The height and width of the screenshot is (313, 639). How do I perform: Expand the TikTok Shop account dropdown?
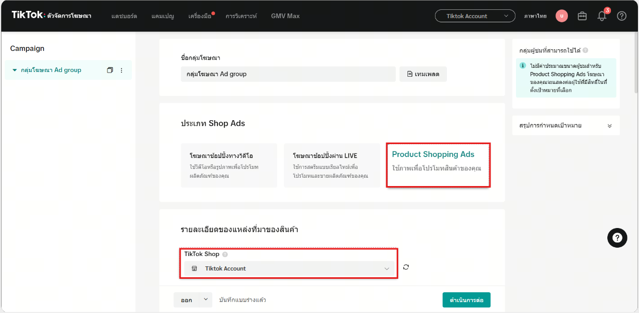point(290,268)
